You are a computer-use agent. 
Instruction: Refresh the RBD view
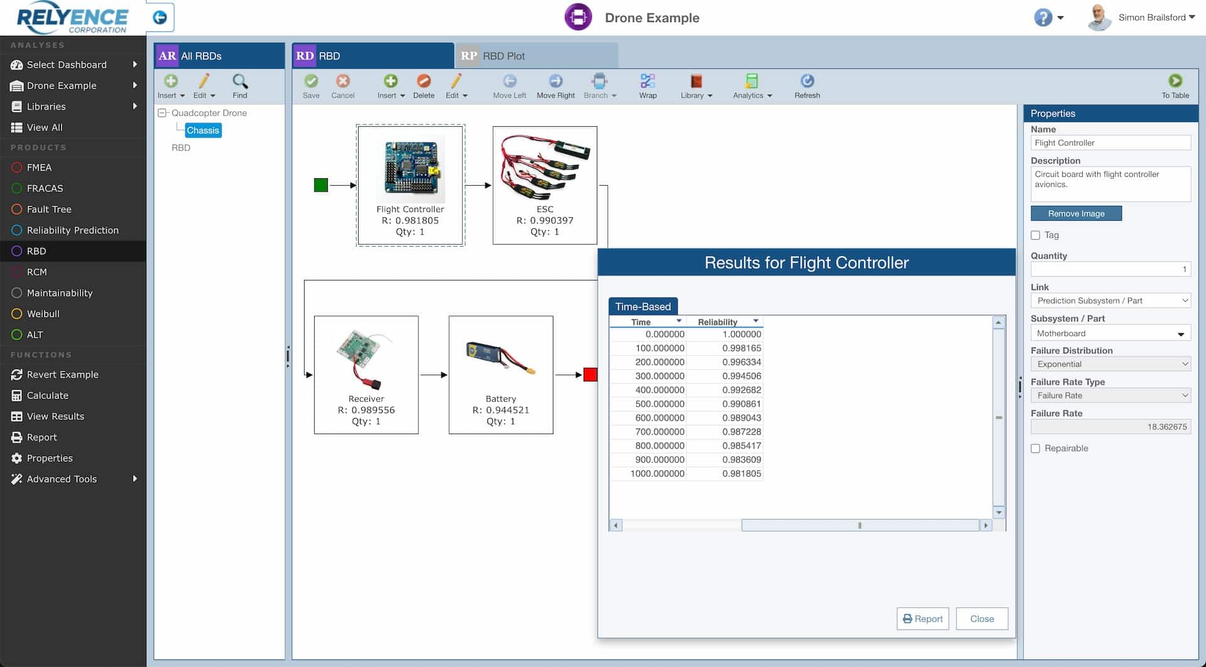(807, 86)
